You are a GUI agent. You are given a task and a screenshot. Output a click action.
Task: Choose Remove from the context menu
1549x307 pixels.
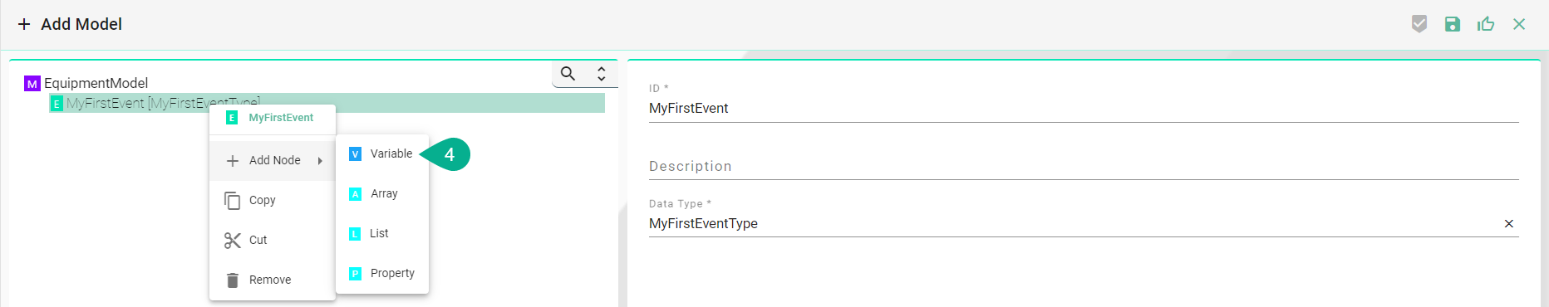[x=273, y=280]
